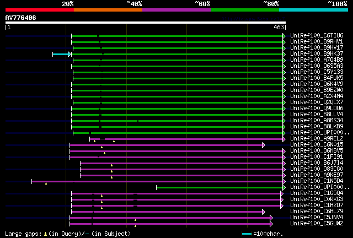Open the UniRef100_C6TIU6 hit label
353x238 pixels.
pos(317,35)
